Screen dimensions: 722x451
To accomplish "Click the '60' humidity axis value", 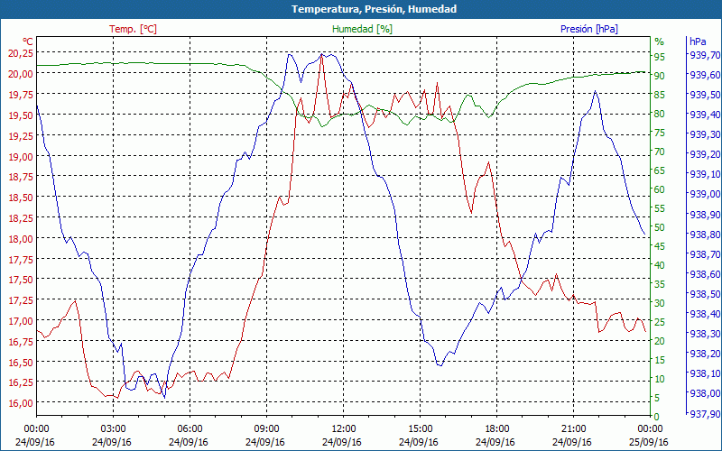I will 660,189.
